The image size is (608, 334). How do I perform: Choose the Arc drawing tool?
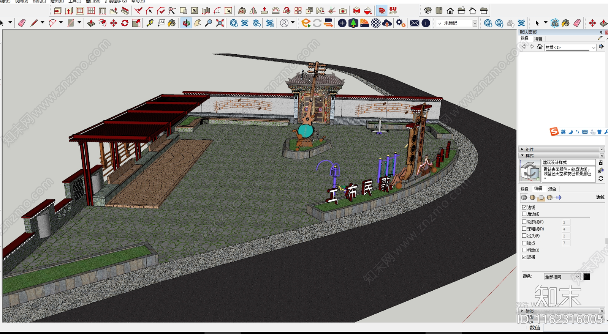click(x=52, y=23)
